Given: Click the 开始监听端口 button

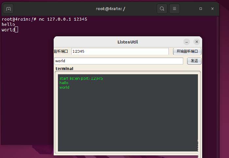Looking at the screenshot, I should tap(187, 51).
